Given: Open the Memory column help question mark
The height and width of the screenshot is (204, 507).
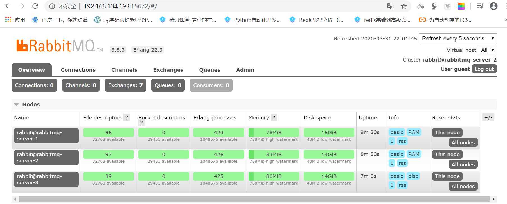Looking at the screenshot, I should [x=274, y=118].
